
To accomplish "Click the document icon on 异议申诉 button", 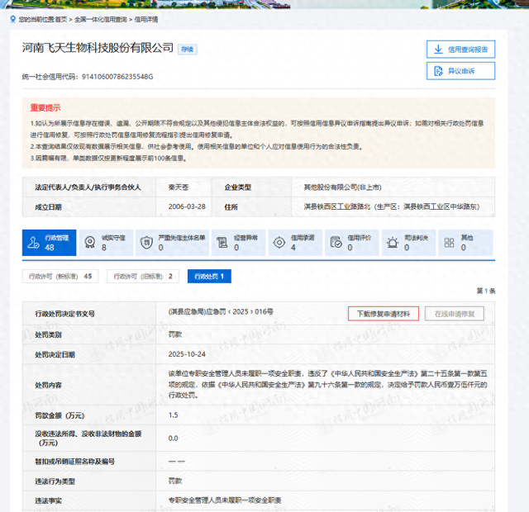I will click(438, 71).
